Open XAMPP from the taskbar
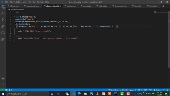Screen dimensions: 170x96 tap(104, 94)
